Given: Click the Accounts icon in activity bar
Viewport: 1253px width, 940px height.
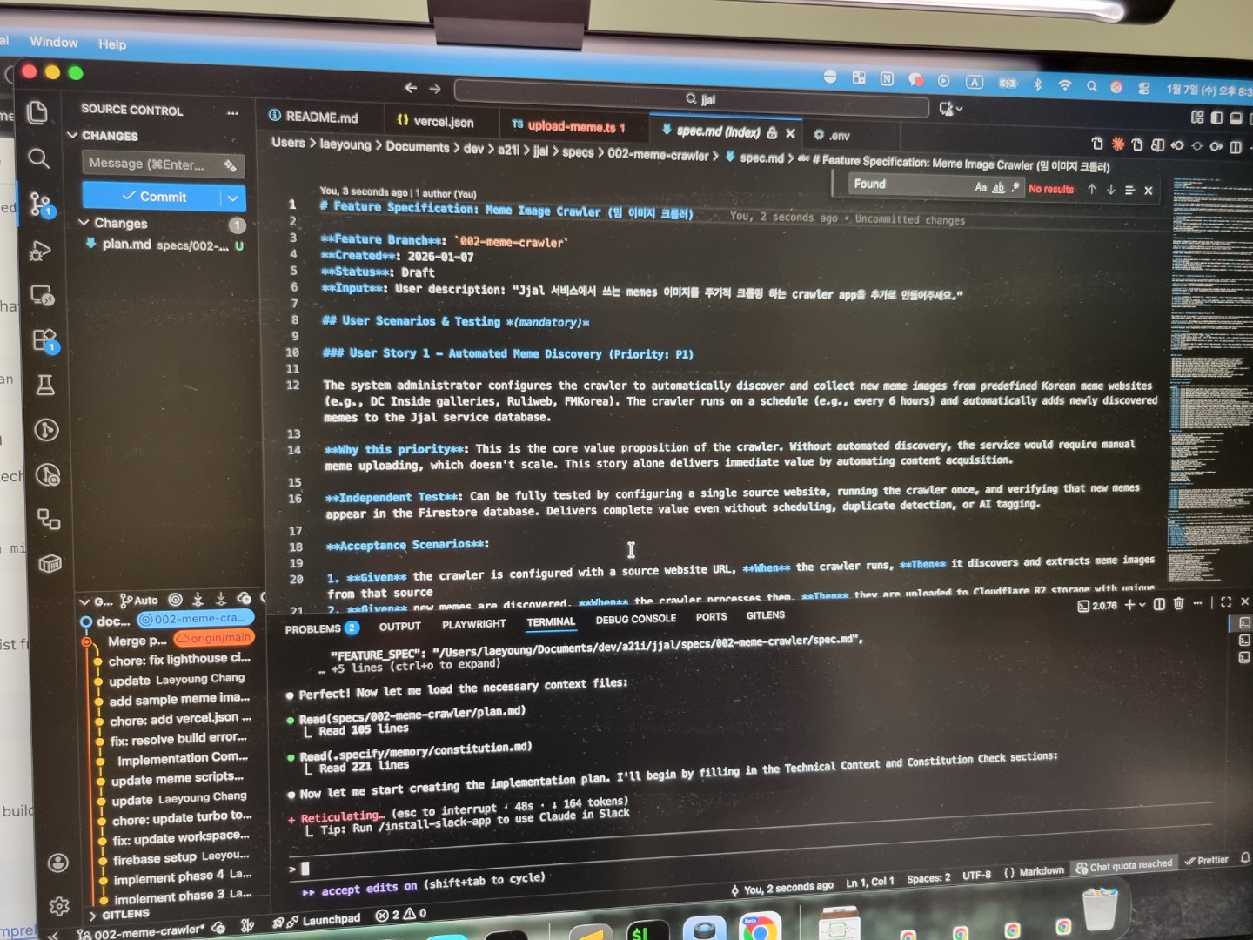Looking at the screenshot, I should [57, 863].
